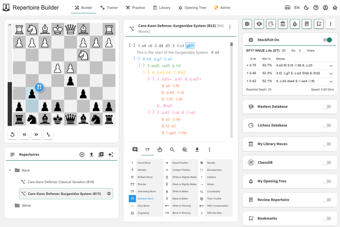This screenshot has height=227, width=340.
Task: Expand the first Stockfish line 4.e5 f6
Action: coord(331,65)
